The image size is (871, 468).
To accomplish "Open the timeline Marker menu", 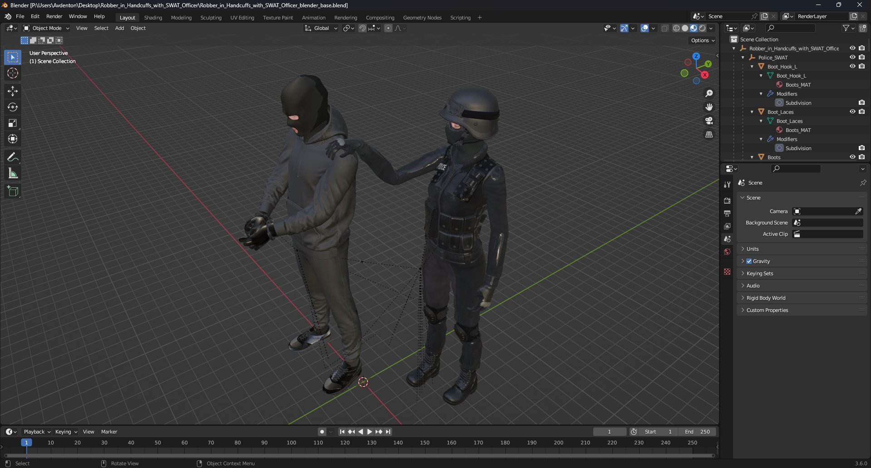I will pyautogui.click(x=109, y=432).
